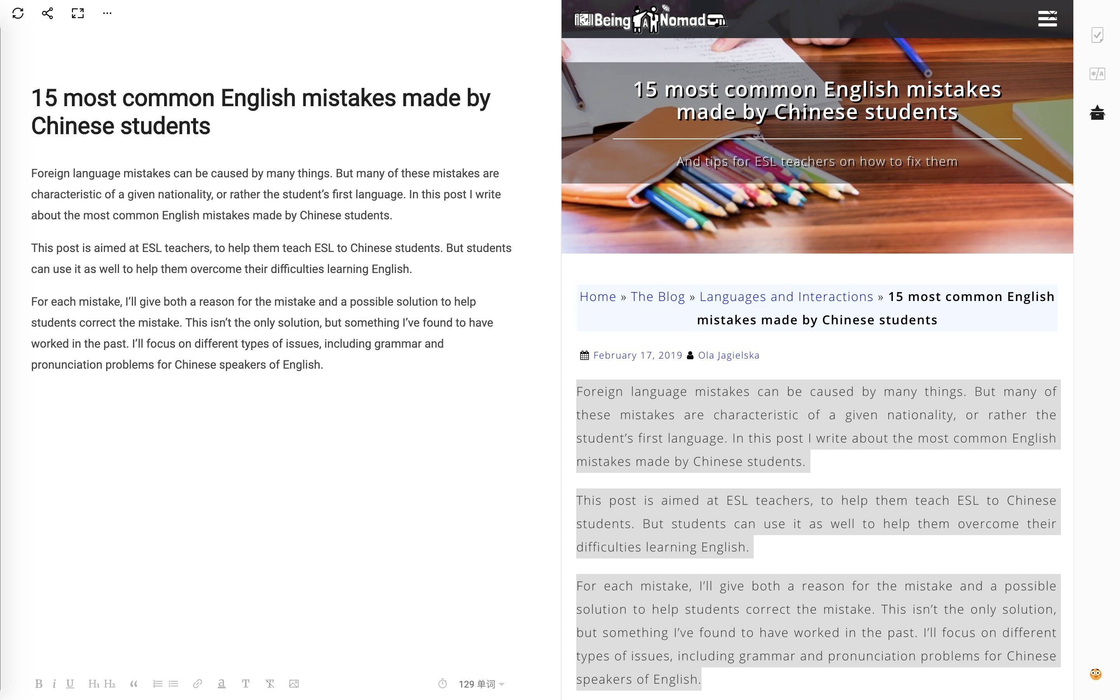
Task: Open the more options menu ellipsis
Action: (107, 14)
